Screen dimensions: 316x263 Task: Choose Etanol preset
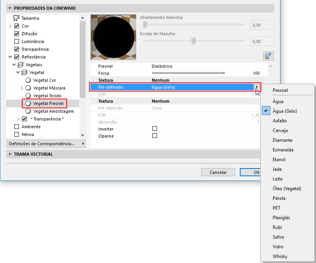pos(279,160)
